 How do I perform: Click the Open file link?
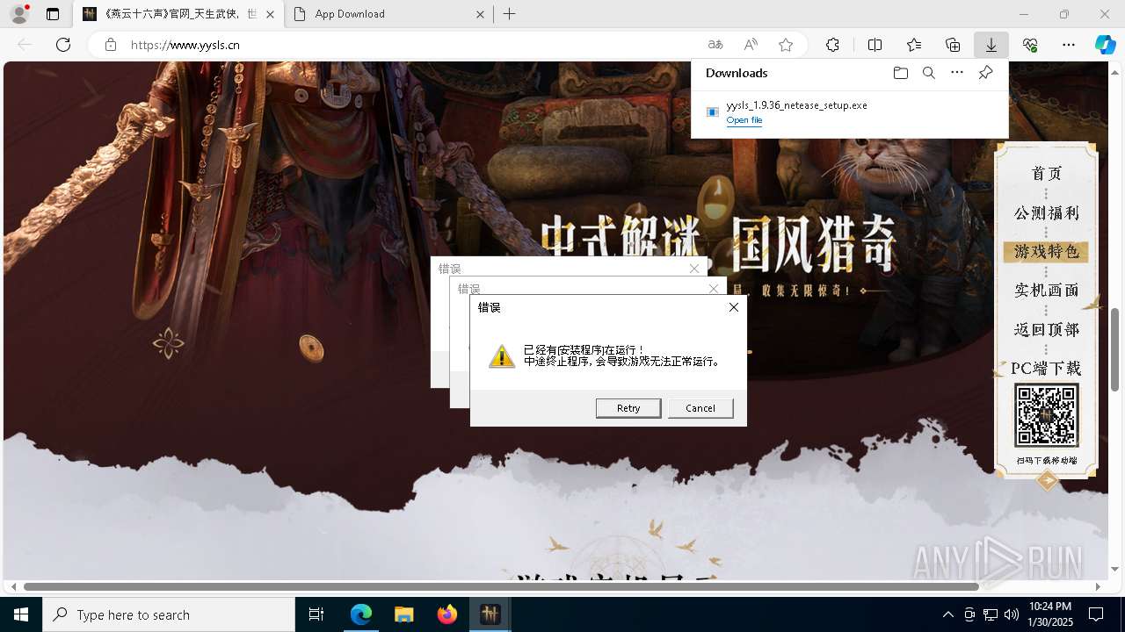coord(744,120)
